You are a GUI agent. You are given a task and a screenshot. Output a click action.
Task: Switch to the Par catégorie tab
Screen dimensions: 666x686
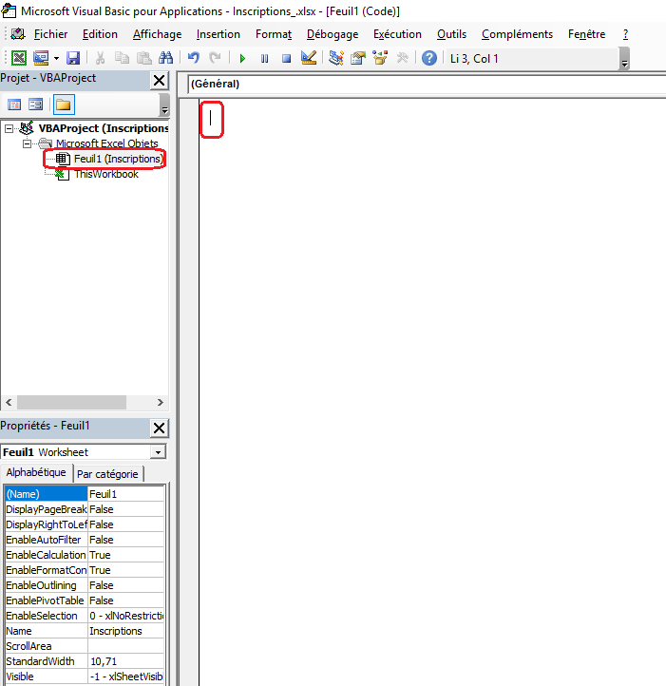tap(107, 473)
